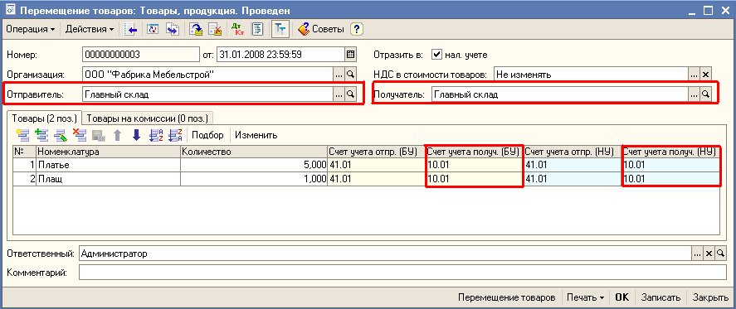The width and height of the screenshot is (736, 309).
Task: Click the Организация field ООО Фабрика Мебельстрой
Action: pyautogui.click(x=207, y=75)
